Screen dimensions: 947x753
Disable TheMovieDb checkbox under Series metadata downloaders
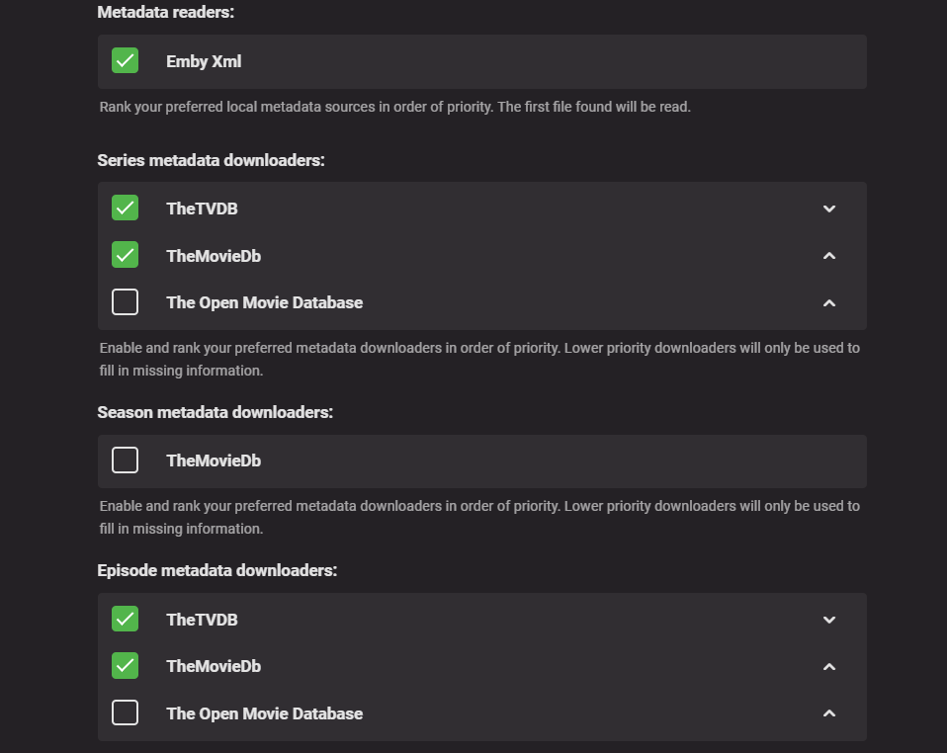(x=126, y=255)
